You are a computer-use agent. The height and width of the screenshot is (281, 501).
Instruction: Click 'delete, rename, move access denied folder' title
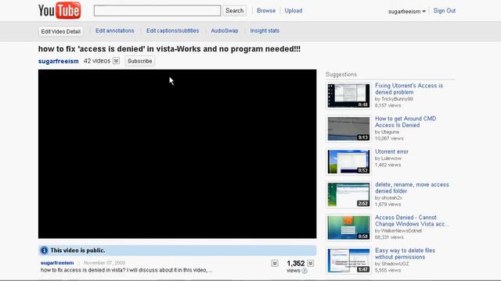pyautogui.click(x=412, y=187)
